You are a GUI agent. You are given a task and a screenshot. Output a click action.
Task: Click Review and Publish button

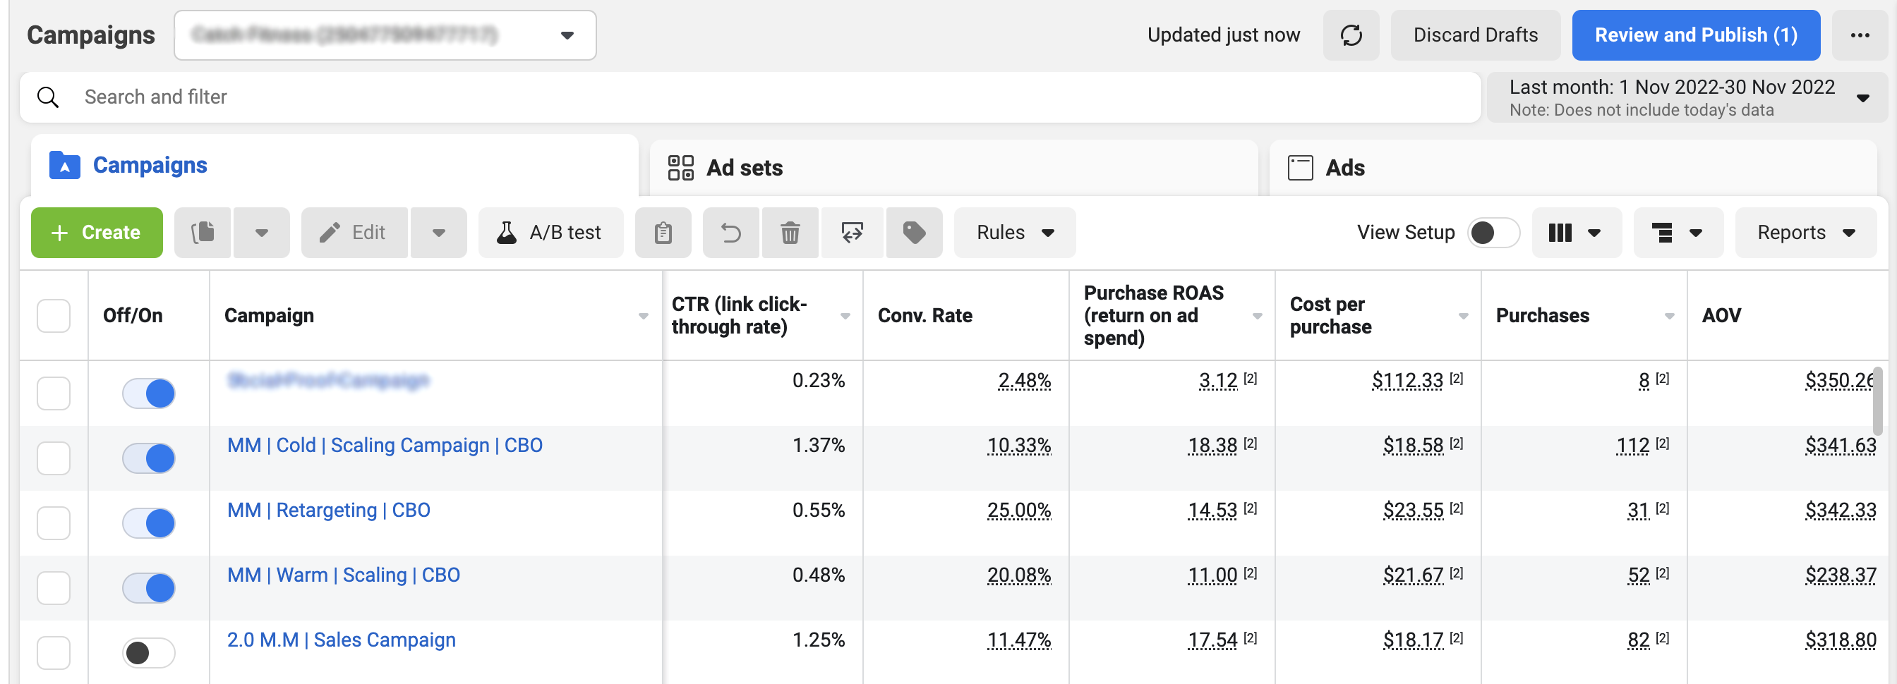point(1695,35)
